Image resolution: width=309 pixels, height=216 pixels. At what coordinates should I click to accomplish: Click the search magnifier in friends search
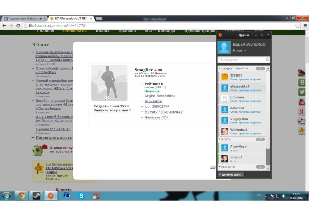click(x=267, y=60)
